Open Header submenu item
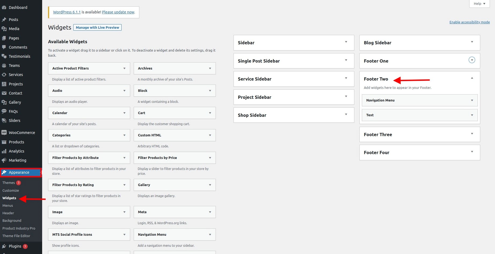This screenshot has height=254, width=495. (x=8, y=213)
